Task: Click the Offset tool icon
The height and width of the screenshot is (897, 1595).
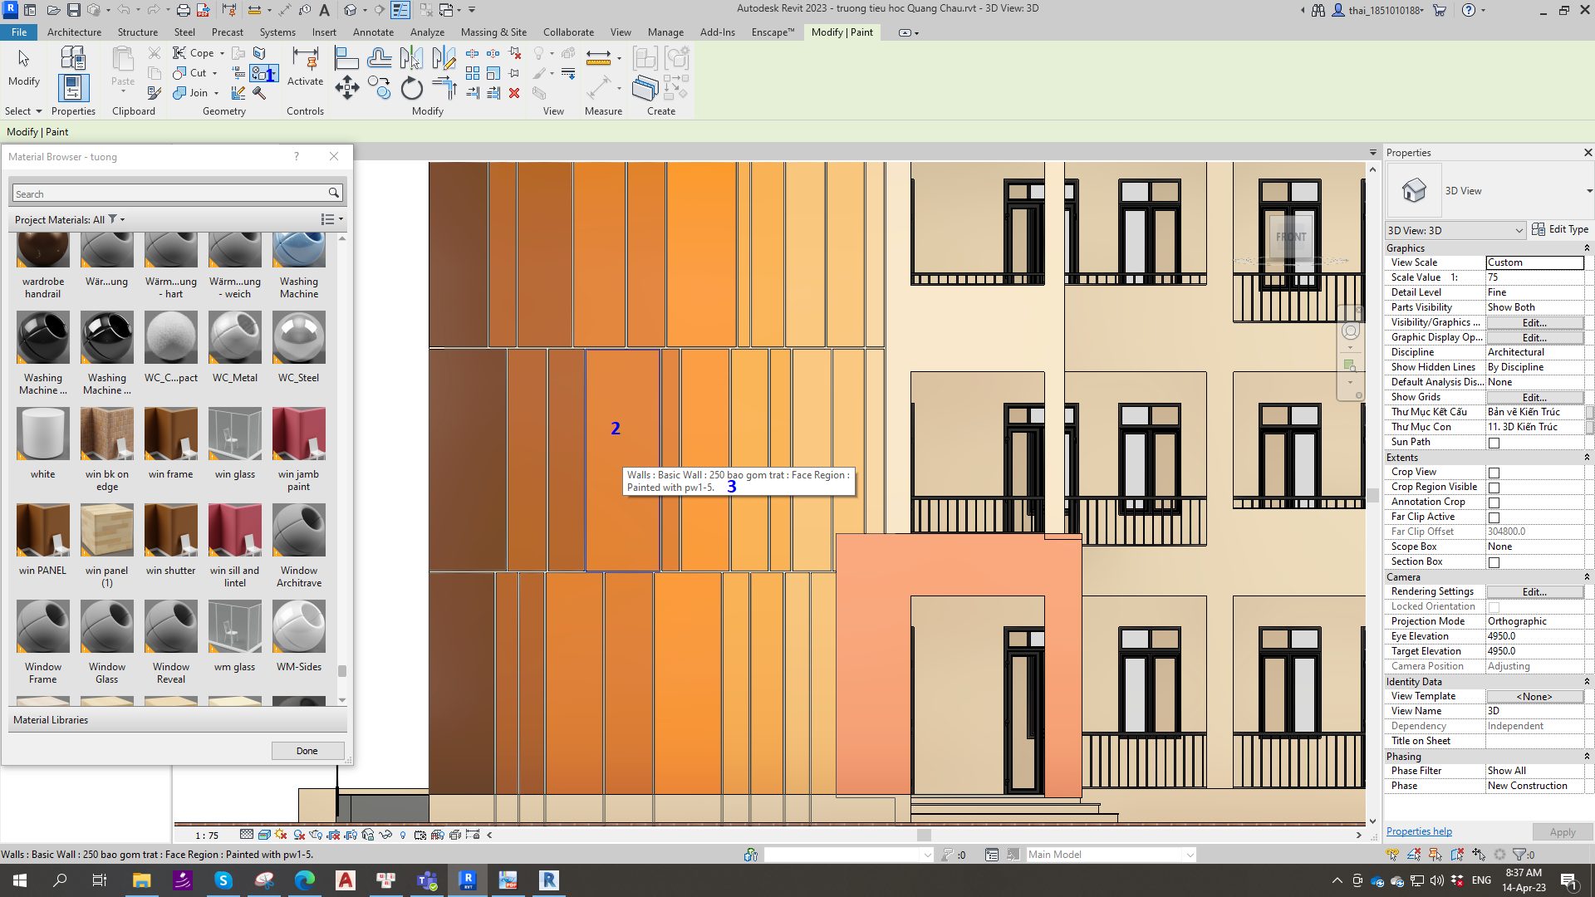Action: coord(379,58)
